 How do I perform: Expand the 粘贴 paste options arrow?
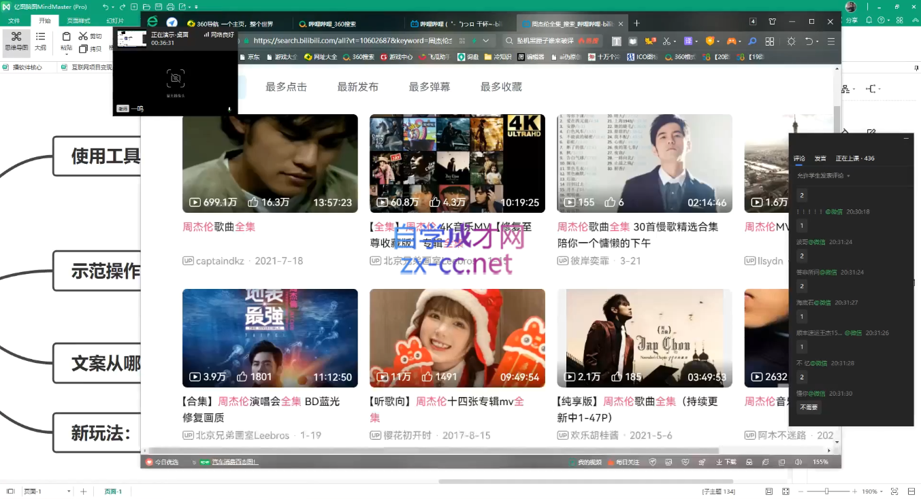(66, 55)
